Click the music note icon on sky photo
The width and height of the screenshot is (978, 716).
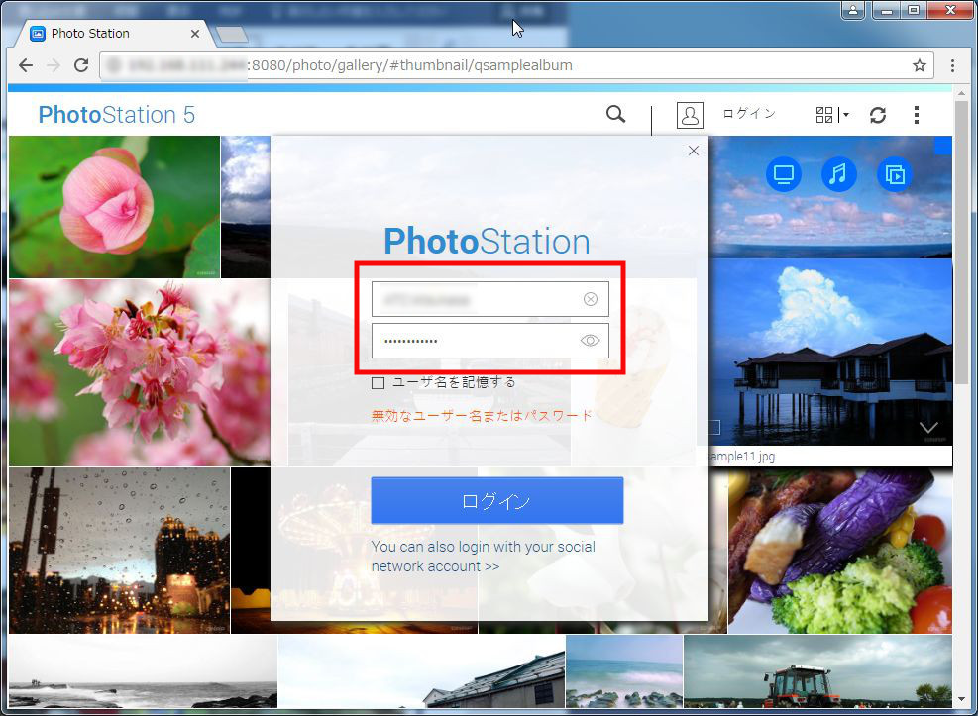tap(839, 174)
